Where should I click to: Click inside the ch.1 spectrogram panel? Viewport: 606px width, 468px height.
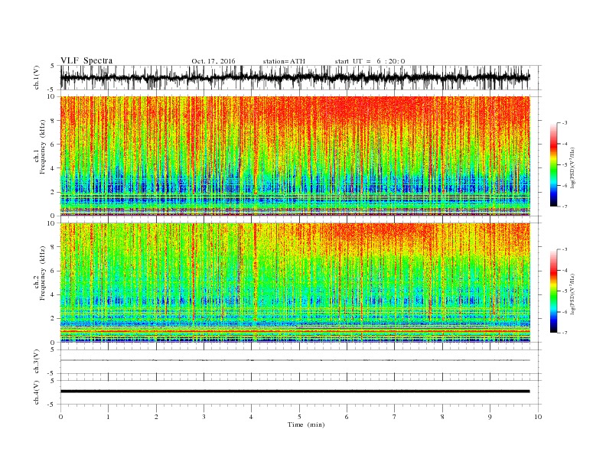coord(295,156)
